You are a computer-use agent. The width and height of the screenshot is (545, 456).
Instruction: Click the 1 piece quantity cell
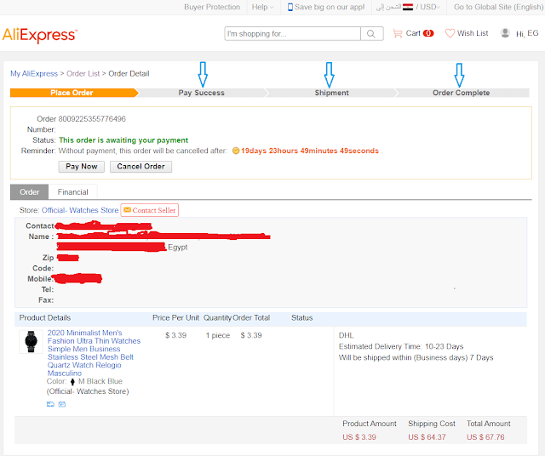218,335
